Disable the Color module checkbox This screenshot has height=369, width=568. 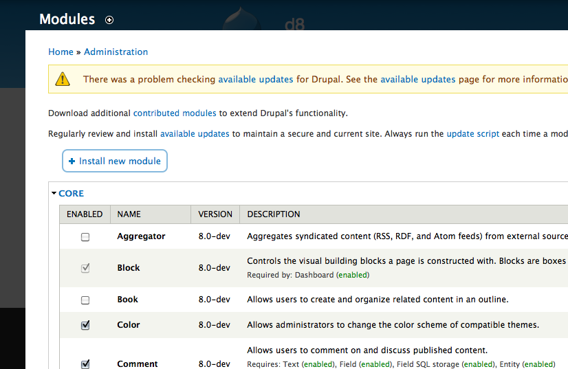[85, 326]
